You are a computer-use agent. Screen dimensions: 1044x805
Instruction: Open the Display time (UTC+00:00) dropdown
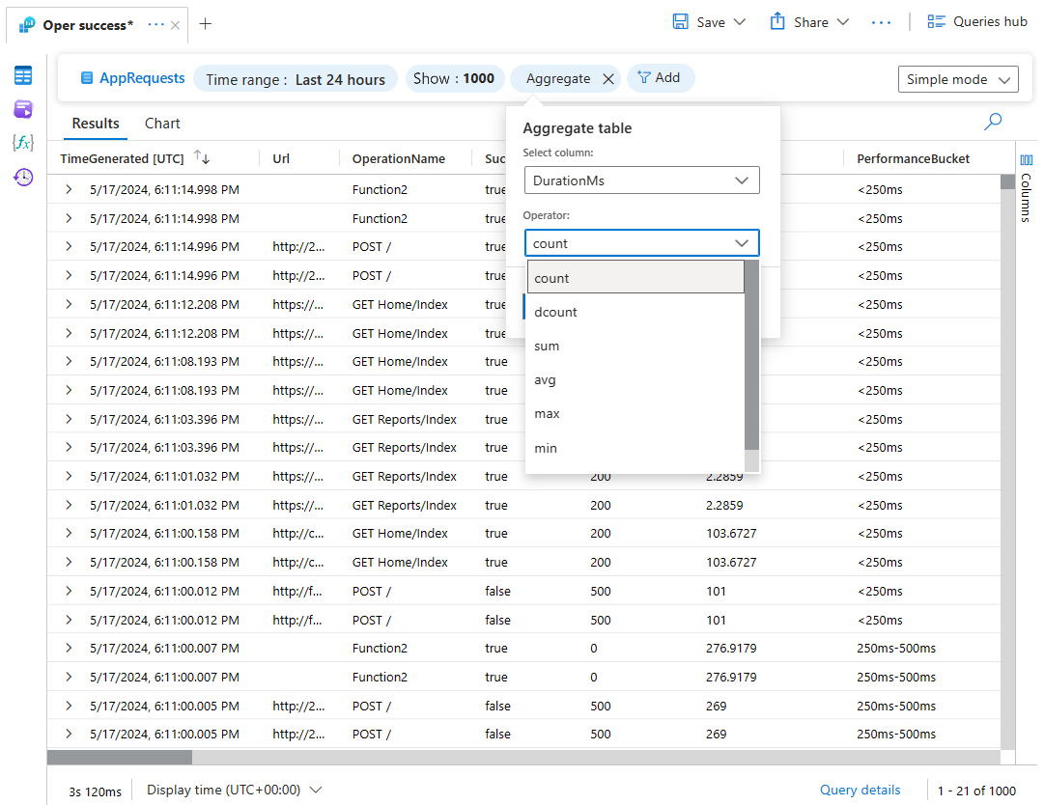coord(232,790)
